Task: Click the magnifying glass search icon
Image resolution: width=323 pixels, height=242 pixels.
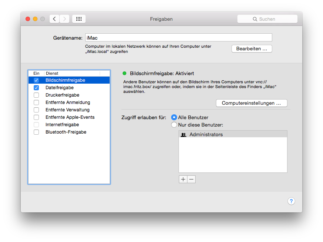Action: [x=255, y=19]
